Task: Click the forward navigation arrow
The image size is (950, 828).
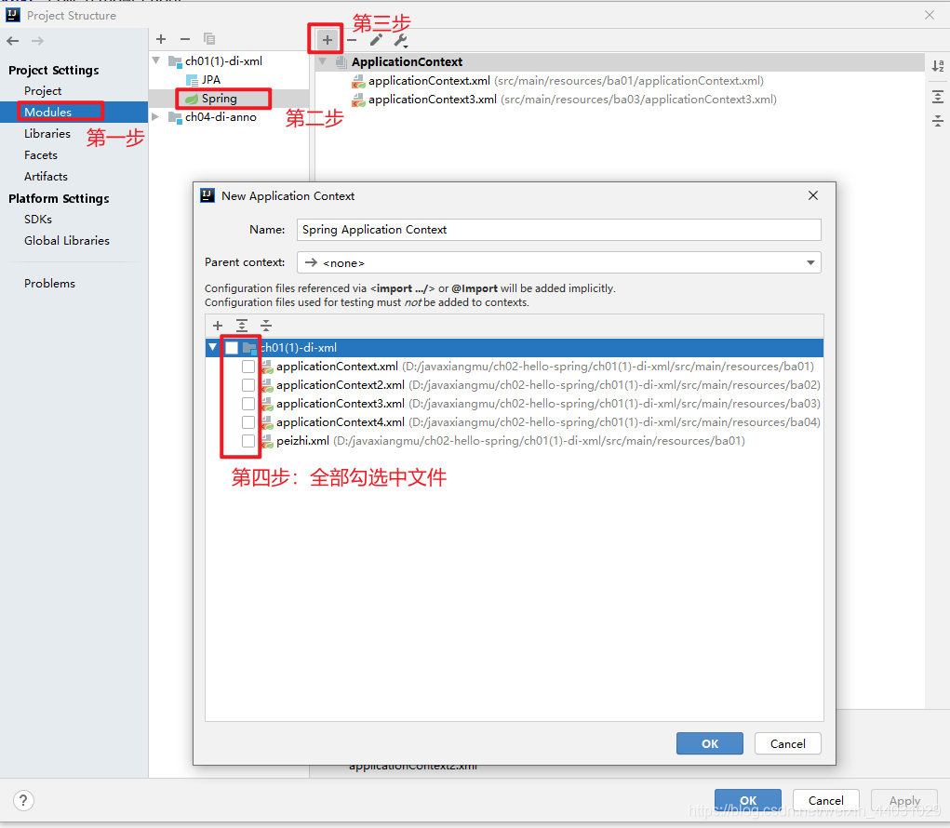Action: 37,41
